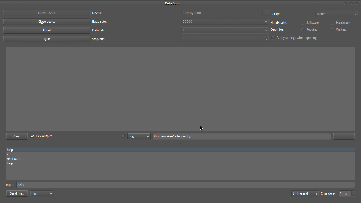
Task: Click the Close device button
Action: pyautogui.click(x=47, y=22)
